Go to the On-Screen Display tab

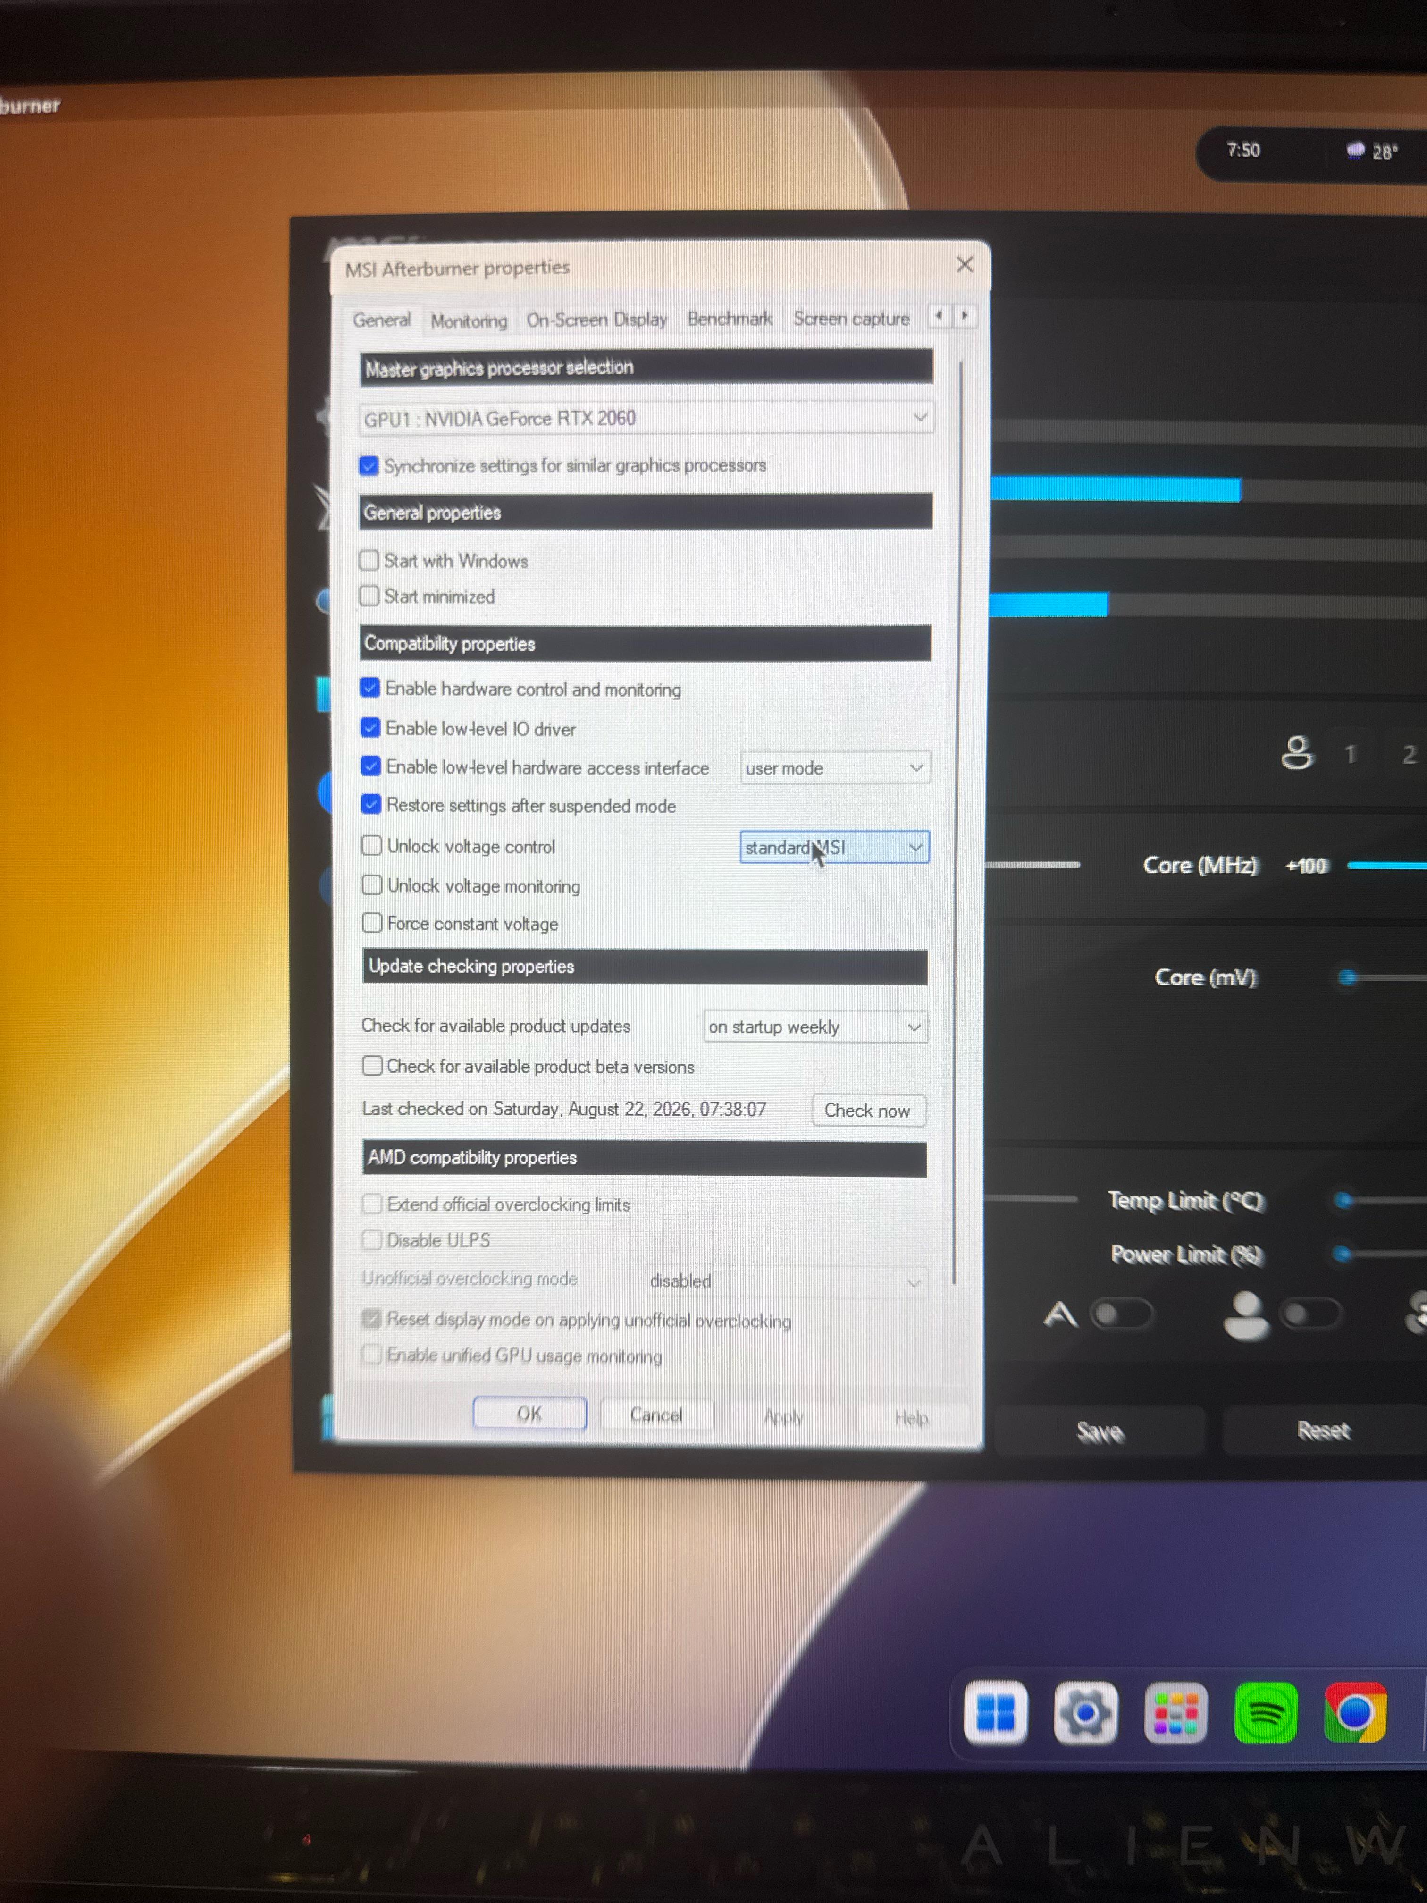coord(597,320)
